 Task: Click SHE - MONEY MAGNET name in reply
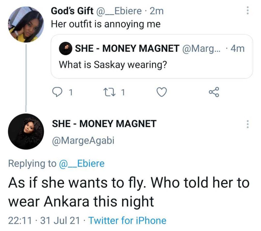click(104, 124)
